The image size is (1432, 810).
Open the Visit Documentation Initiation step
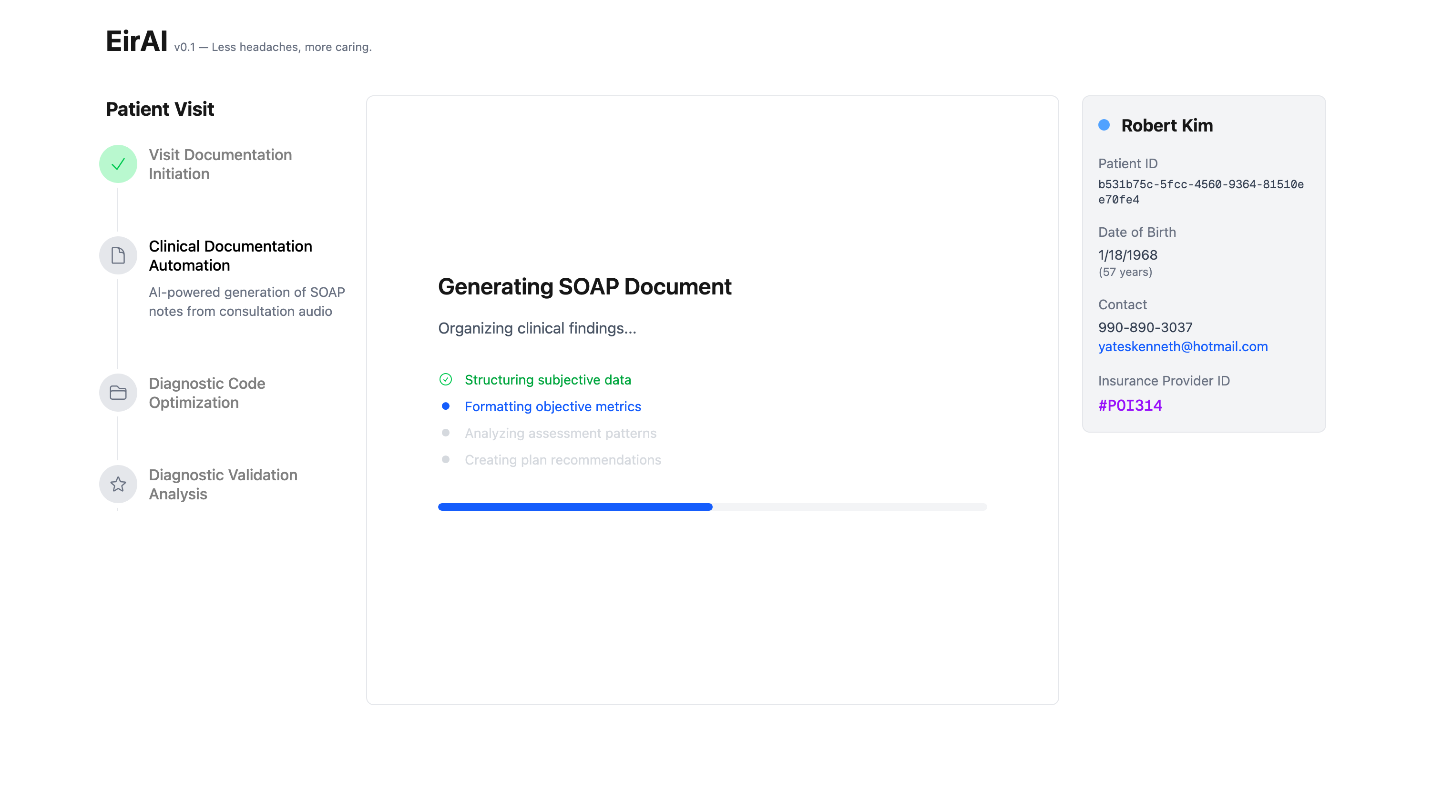pos(220,164)
